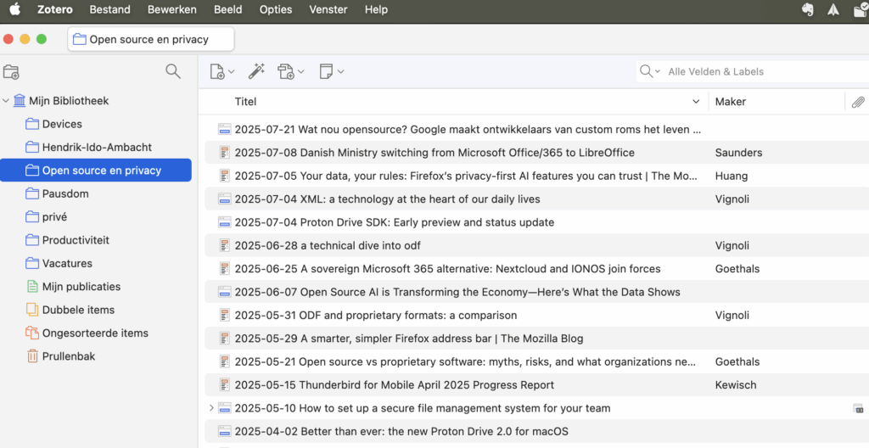
Task: Collapse Mijn Bibliotheek tree
Action: [6, 101]
